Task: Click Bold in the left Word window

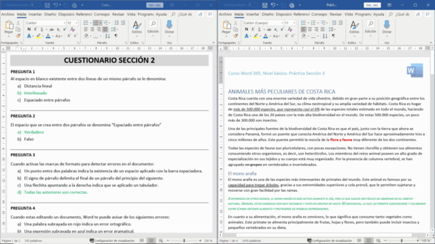Action: pyautogui.click(x=29, y=29)
